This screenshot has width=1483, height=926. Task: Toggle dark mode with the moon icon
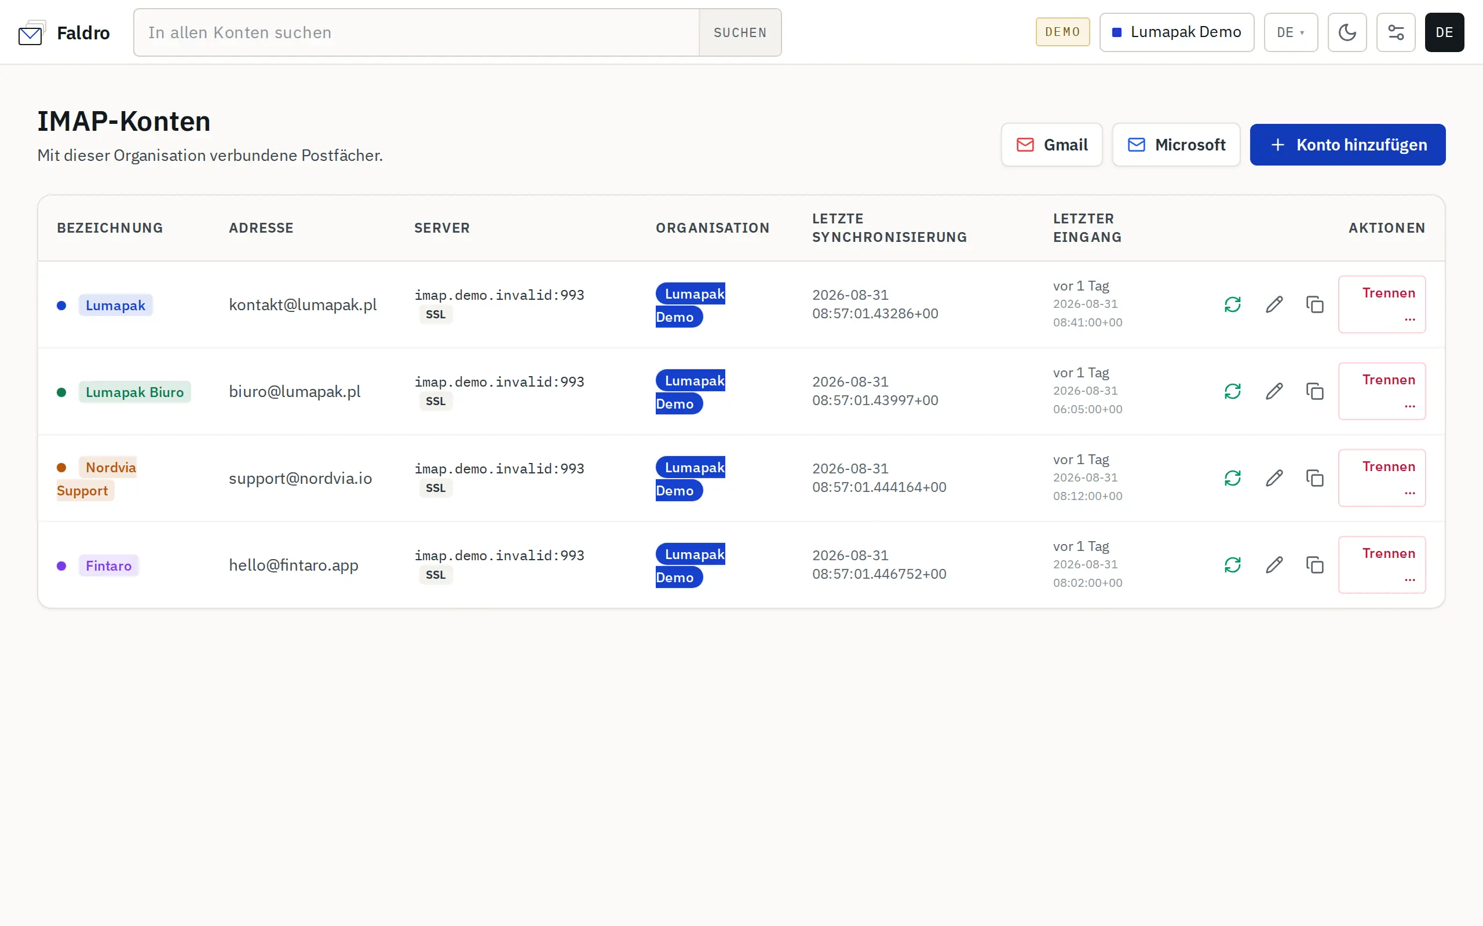[x=1347, y=32]
